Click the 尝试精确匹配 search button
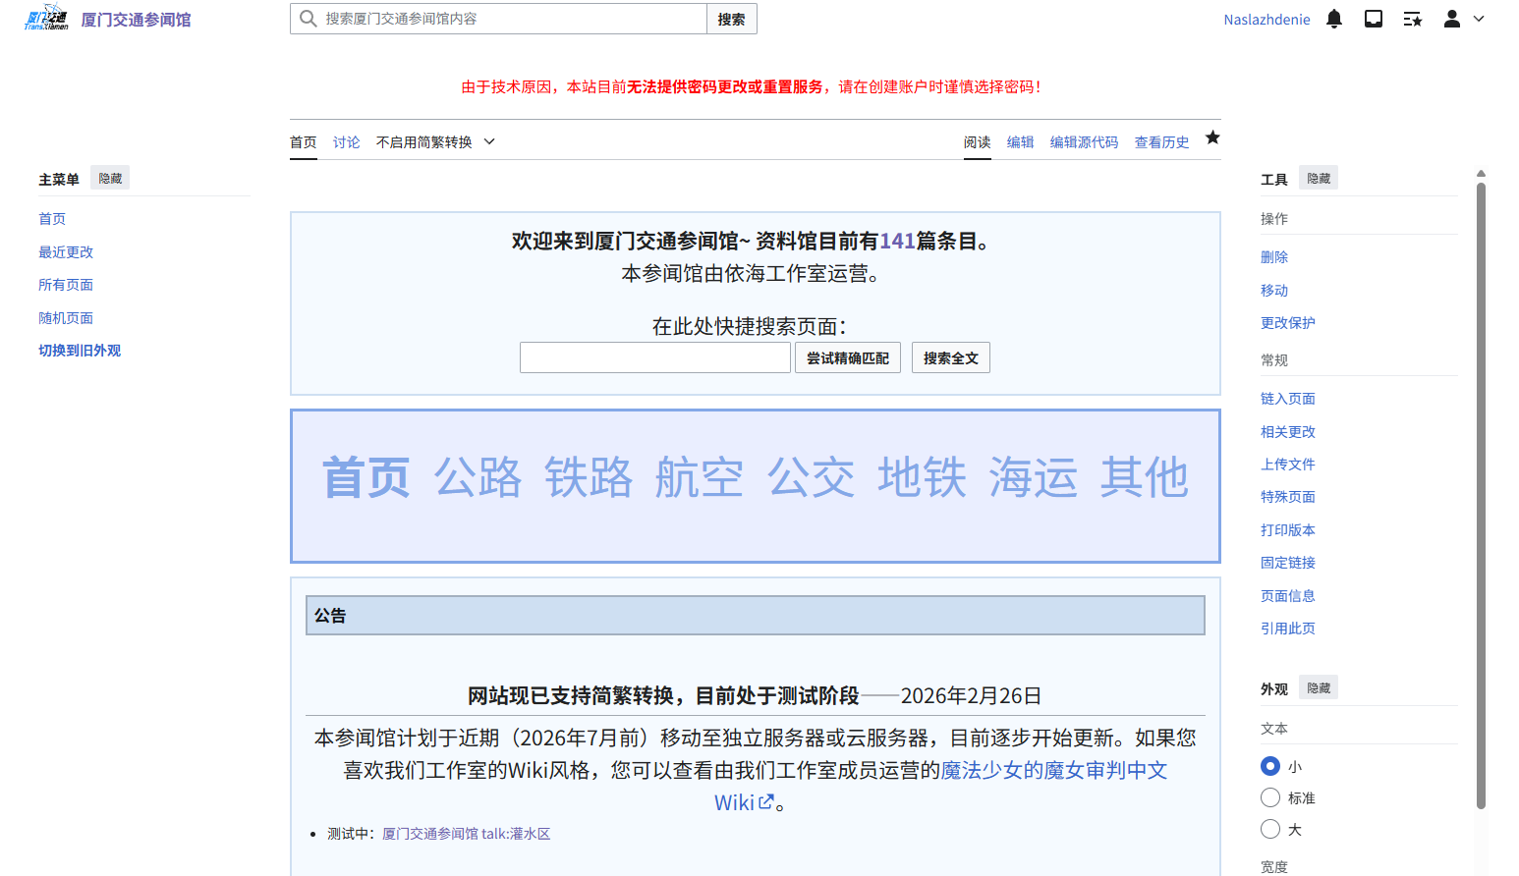 coord(847,356)
